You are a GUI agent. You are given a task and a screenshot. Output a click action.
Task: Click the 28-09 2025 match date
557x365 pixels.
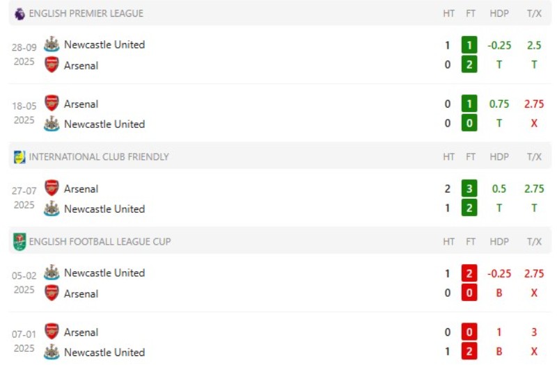point(24,54)
